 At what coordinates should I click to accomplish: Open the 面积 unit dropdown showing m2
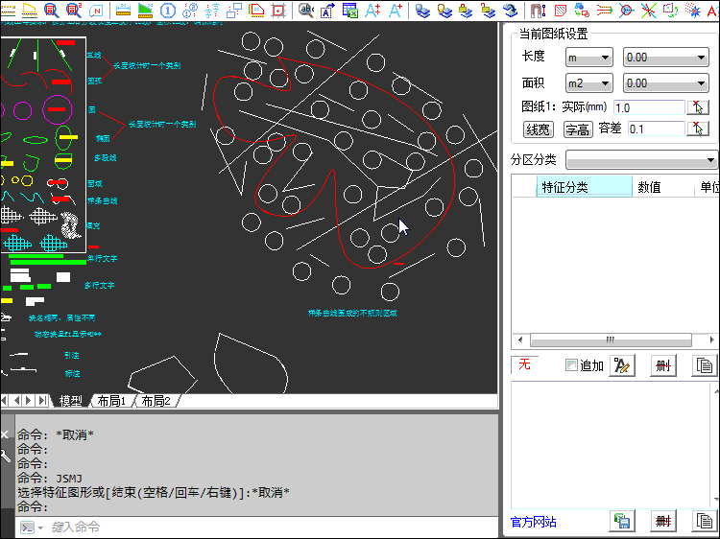pyautogui.click(x=588, y=83)
